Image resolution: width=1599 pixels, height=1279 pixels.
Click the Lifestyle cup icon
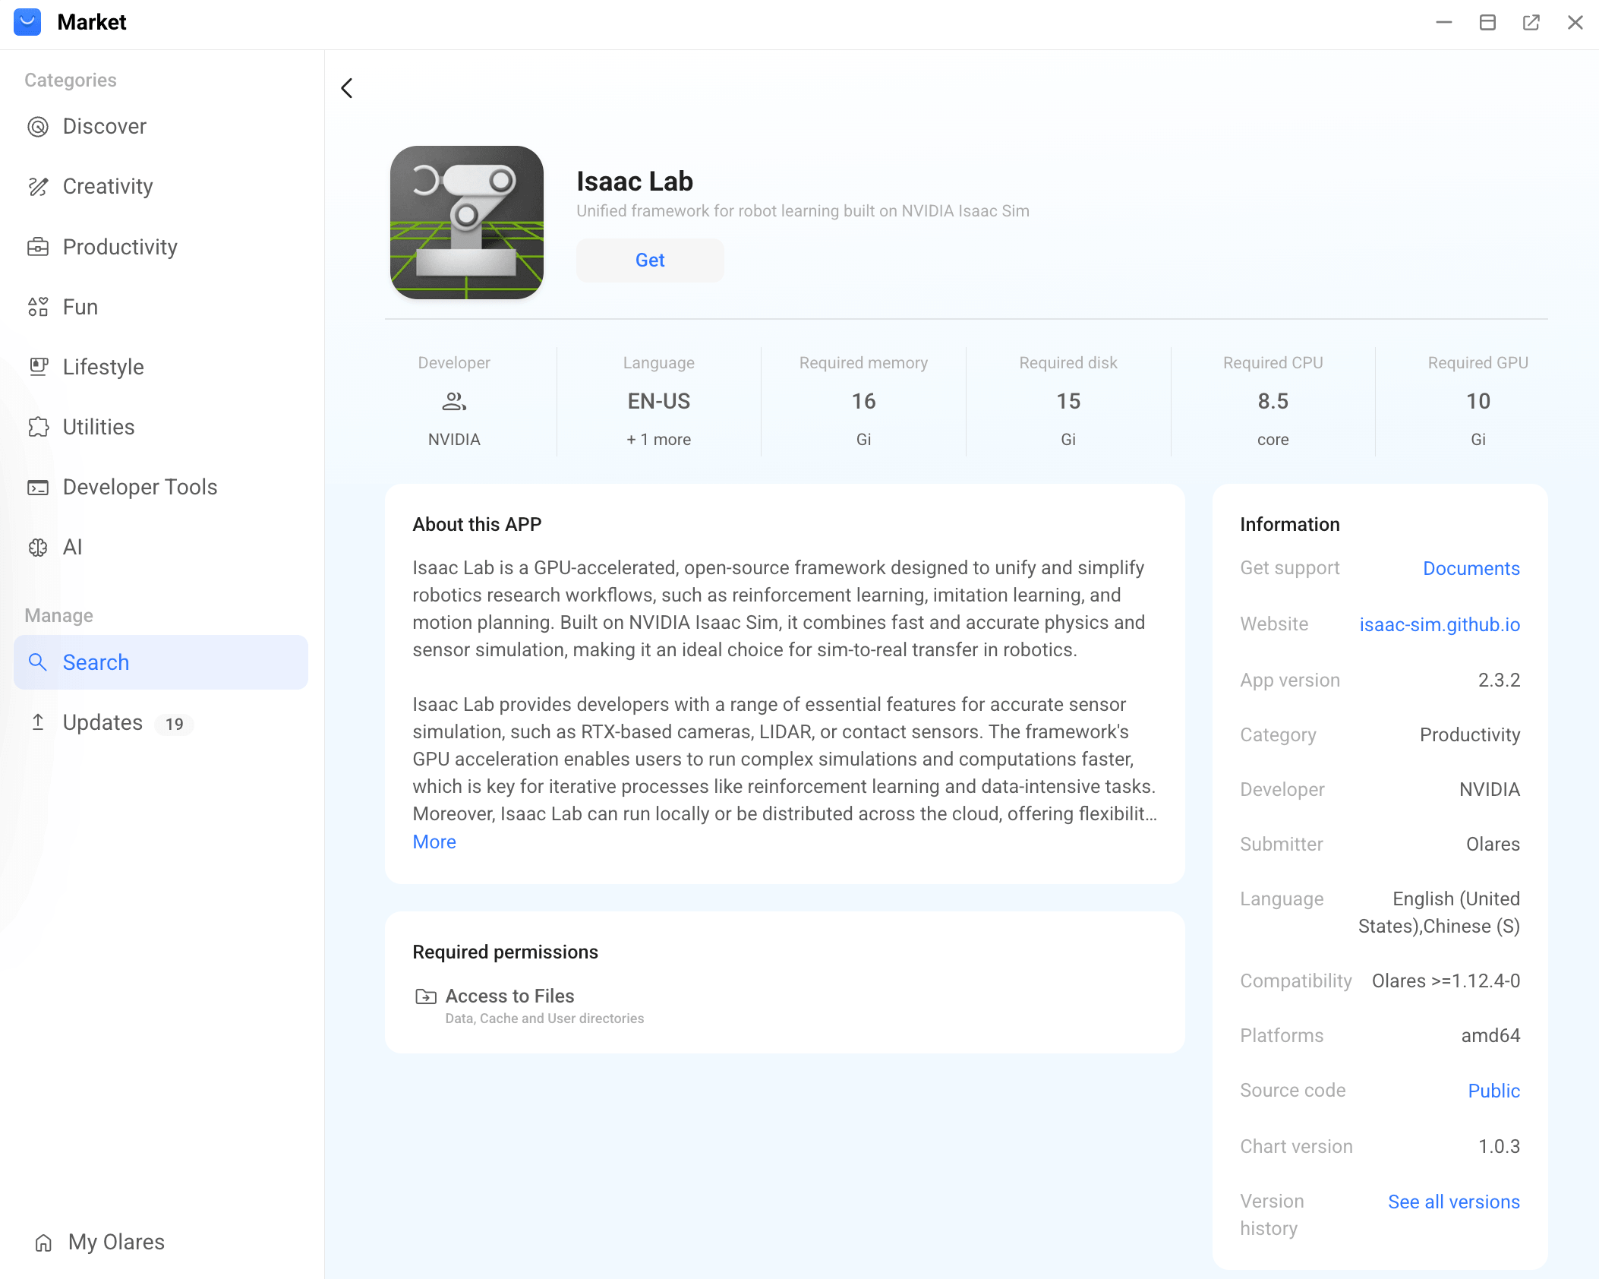point(38,367)
